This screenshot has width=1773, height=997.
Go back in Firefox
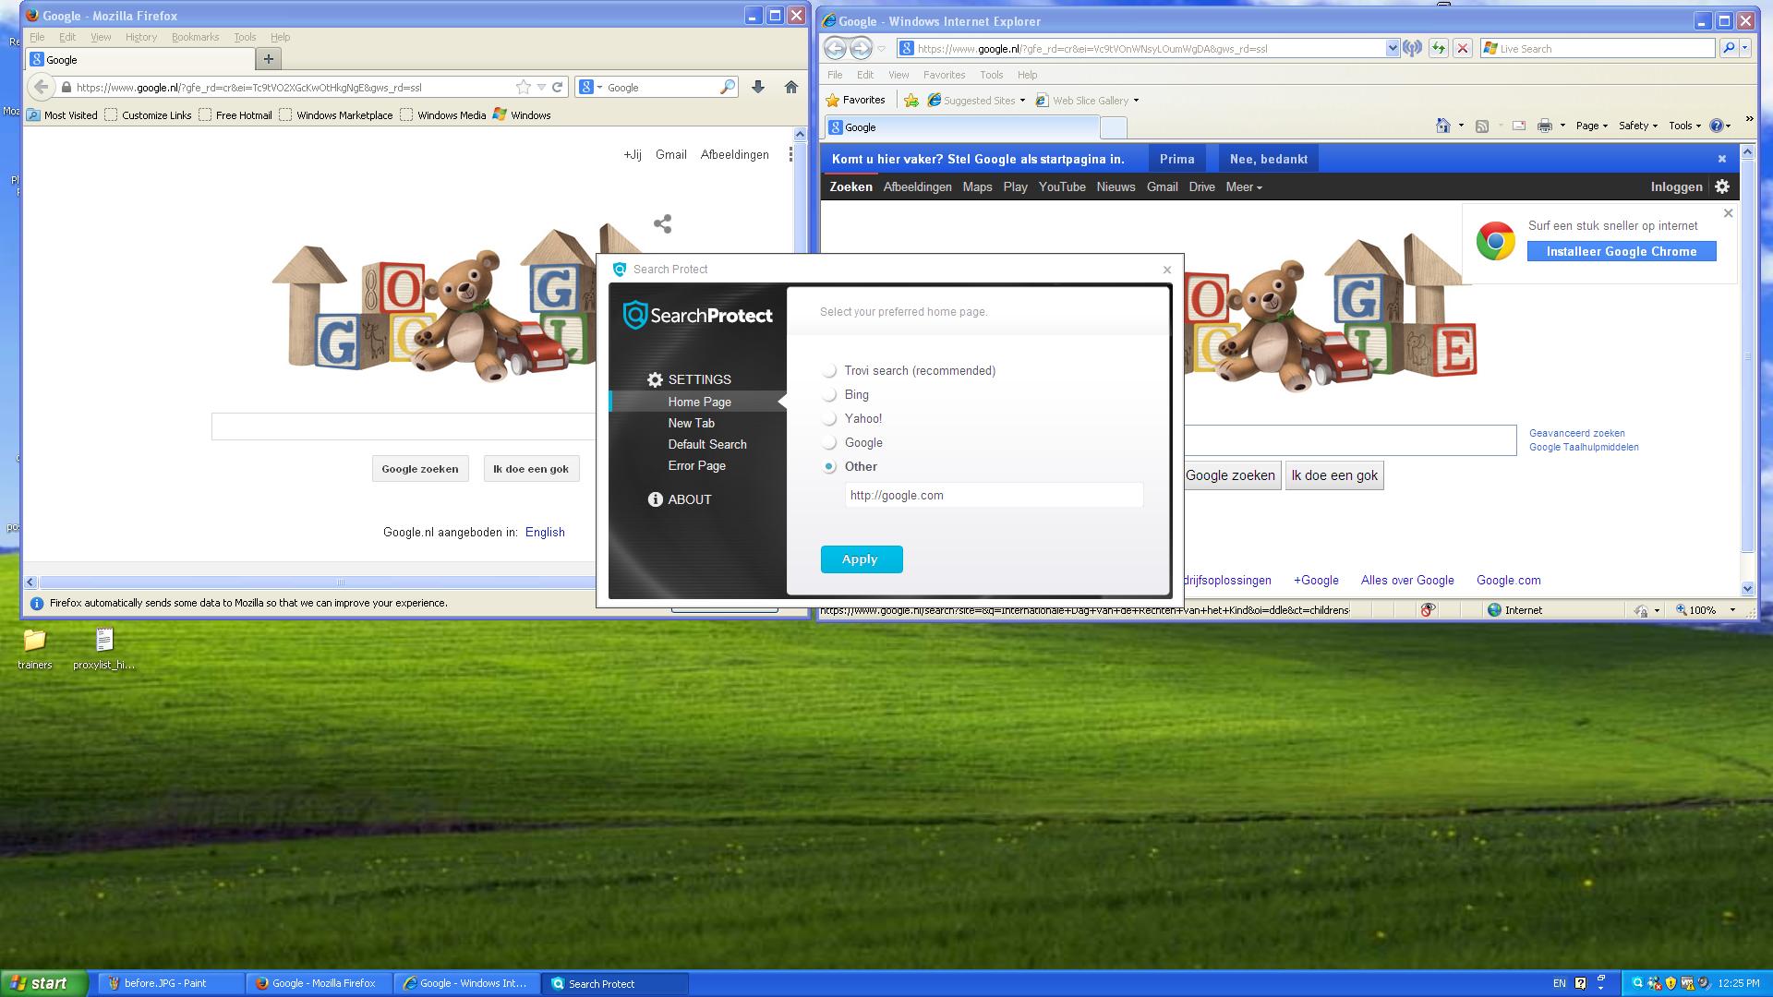tap(41, 87)
